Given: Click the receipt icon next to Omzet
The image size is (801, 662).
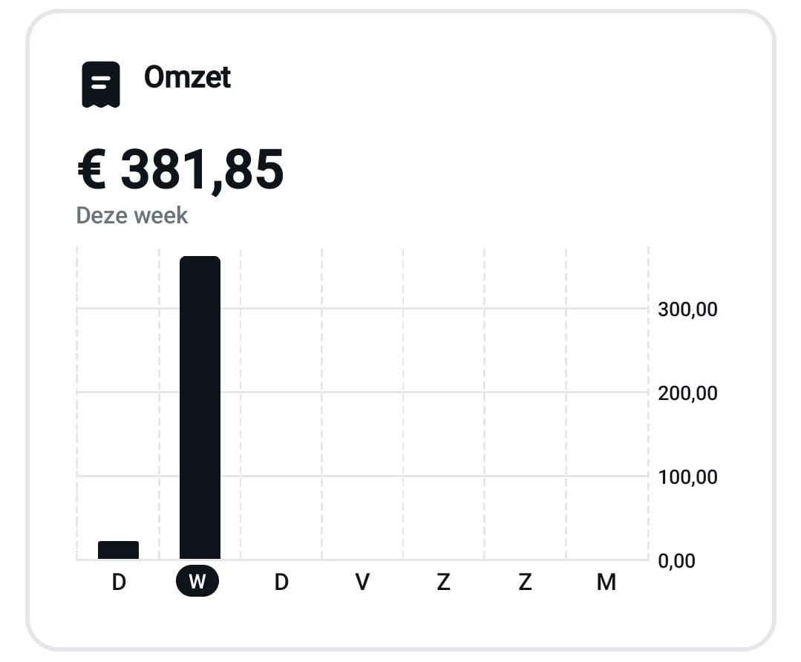Looking at the screenshot, I should point(101,85).
